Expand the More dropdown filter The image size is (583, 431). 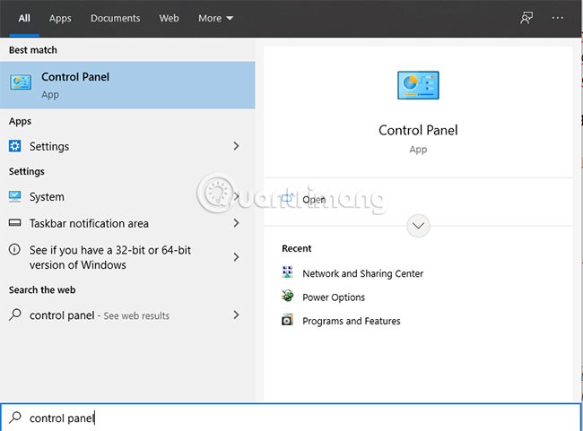215,18
